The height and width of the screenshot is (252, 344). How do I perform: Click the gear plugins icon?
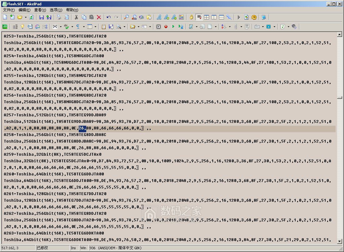[254, 17]
